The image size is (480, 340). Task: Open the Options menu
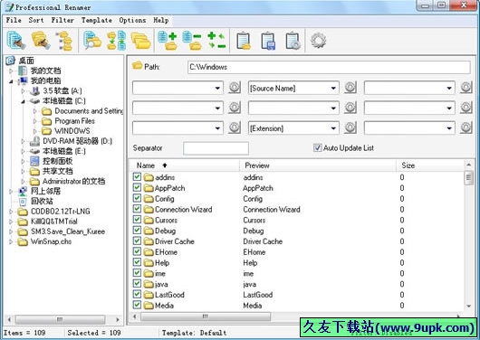point(132,20)
